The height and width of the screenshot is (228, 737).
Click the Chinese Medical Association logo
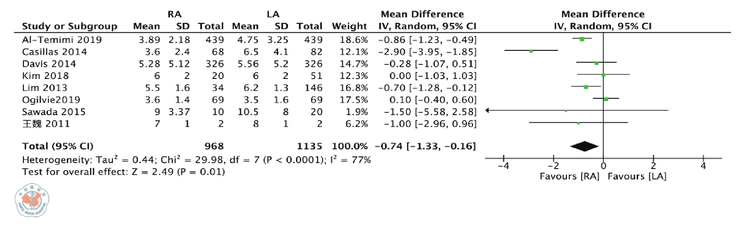[x=32, y=200]
